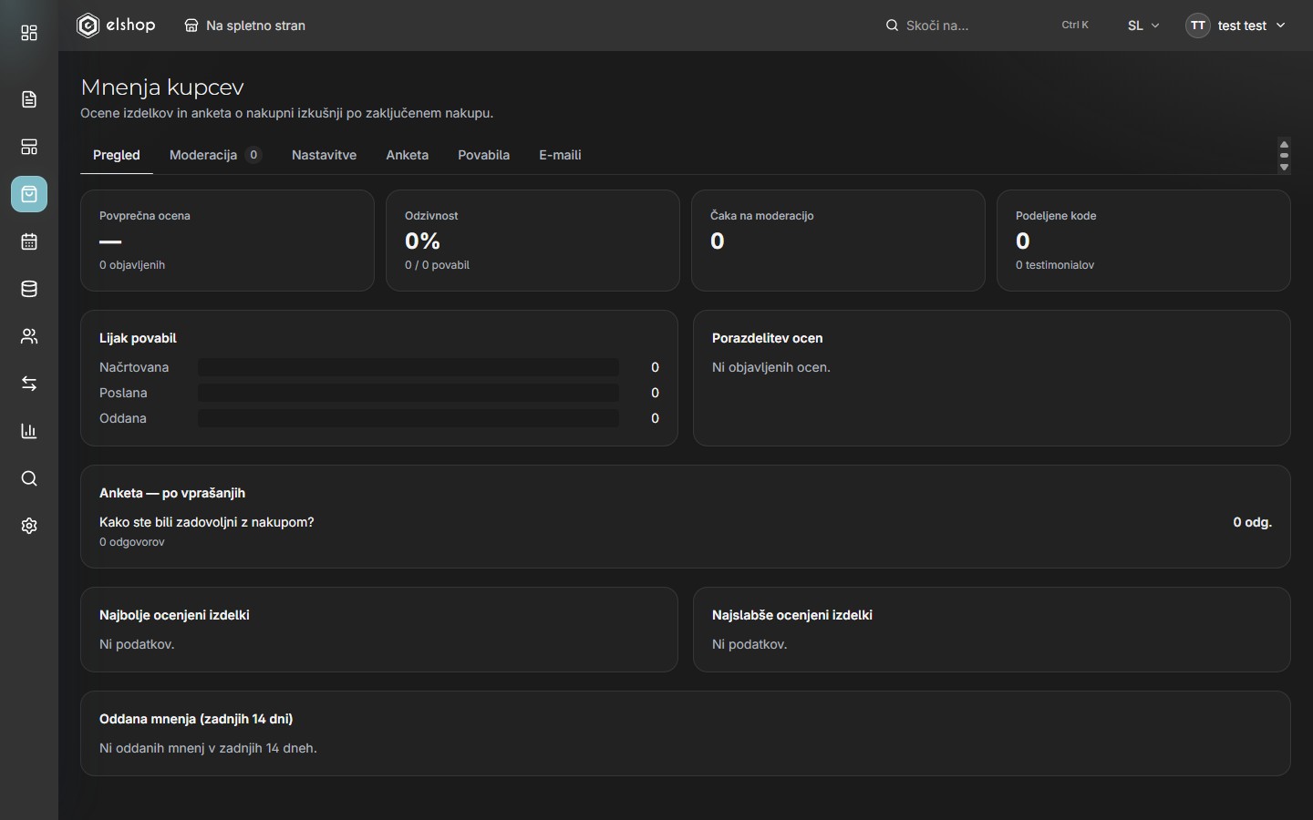Open the layout blocks icon in sidebar
1313x820 pixels.
click(x=29, y=147)
